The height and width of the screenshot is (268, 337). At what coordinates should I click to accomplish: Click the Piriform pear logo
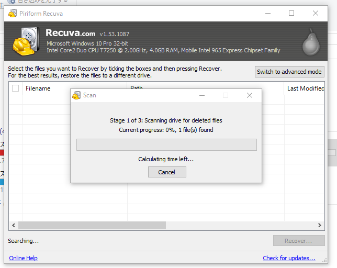coord(311,42)
